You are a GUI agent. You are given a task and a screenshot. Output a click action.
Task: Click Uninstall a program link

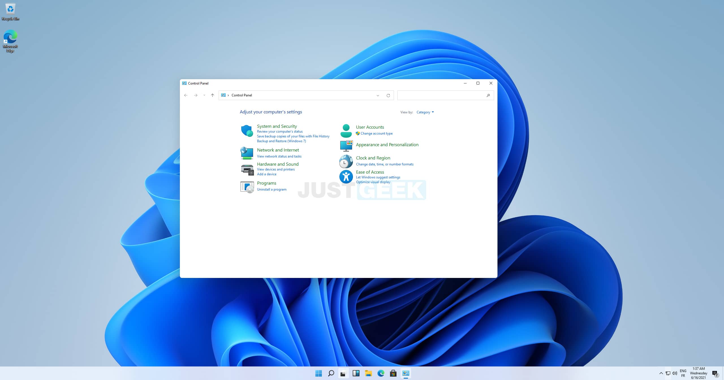click(271, 189)
